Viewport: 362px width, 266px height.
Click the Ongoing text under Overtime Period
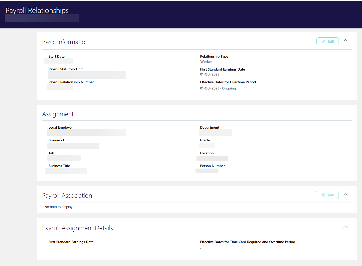(229, 88)
